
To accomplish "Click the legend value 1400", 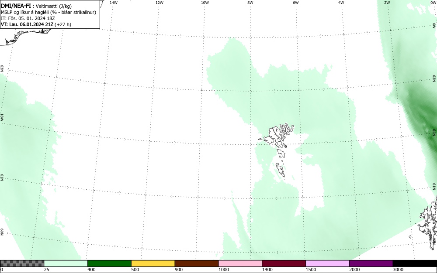I will 267,270.
